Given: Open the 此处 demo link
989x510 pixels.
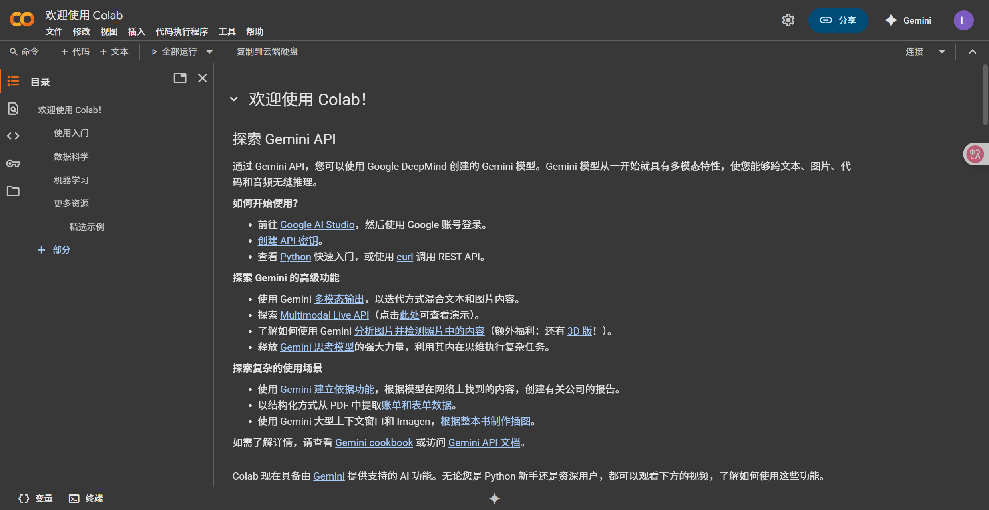Looking at the screenshot, I should (x=409, y=315).
